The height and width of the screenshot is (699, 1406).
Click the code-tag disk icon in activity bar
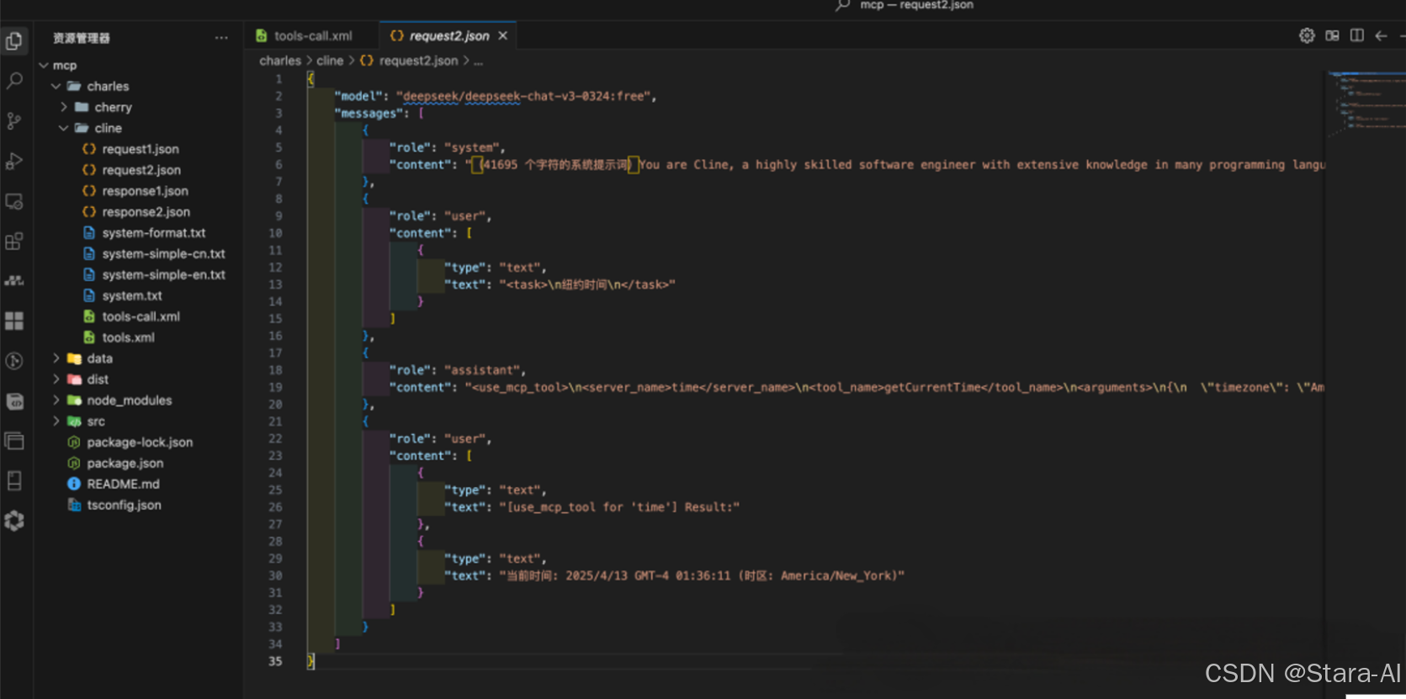[x=14, y=401]
